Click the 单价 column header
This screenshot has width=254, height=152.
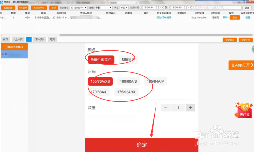tap(27, 13)
